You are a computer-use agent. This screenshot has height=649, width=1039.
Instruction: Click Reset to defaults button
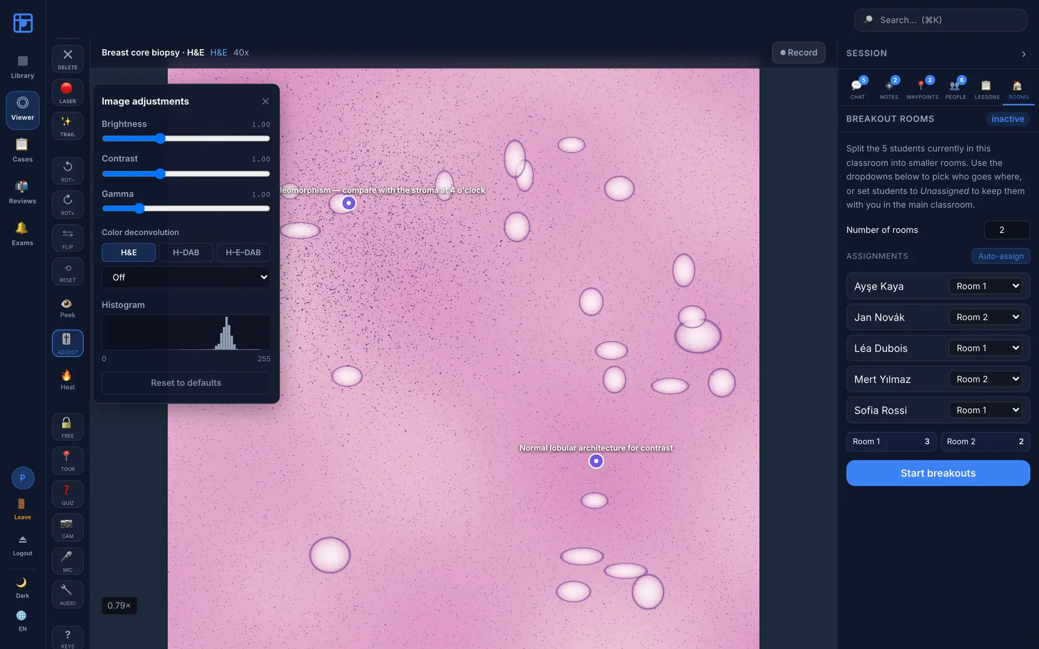(186, 383)
